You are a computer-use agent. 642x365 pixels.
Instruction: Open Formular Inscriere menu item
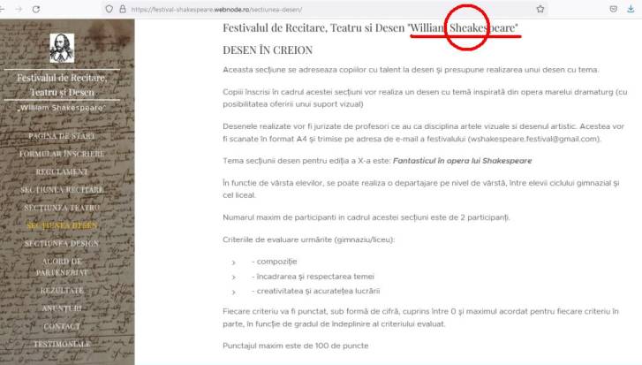(62, 154)
